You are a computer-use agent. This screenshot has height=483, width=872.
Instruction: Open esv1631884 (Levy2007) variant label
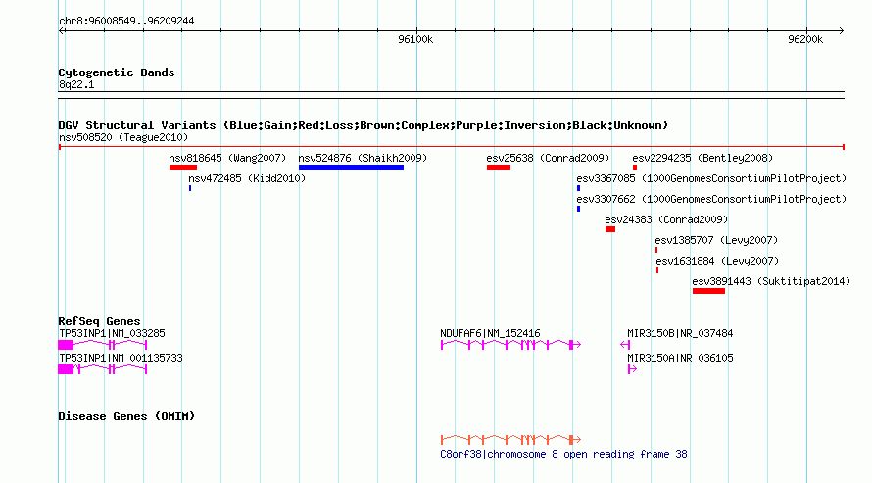coord(717,261)
